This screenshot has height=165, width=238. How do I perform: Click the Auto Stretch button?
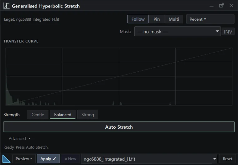pos(119,127)
